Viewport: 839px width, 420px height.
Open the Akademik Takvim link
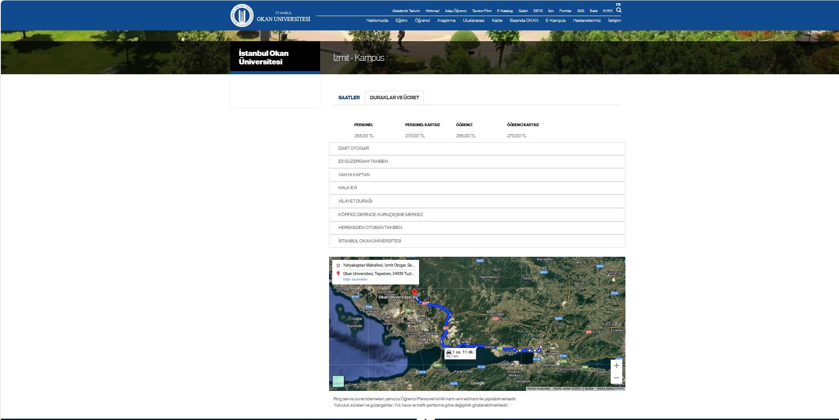(406, 11)
